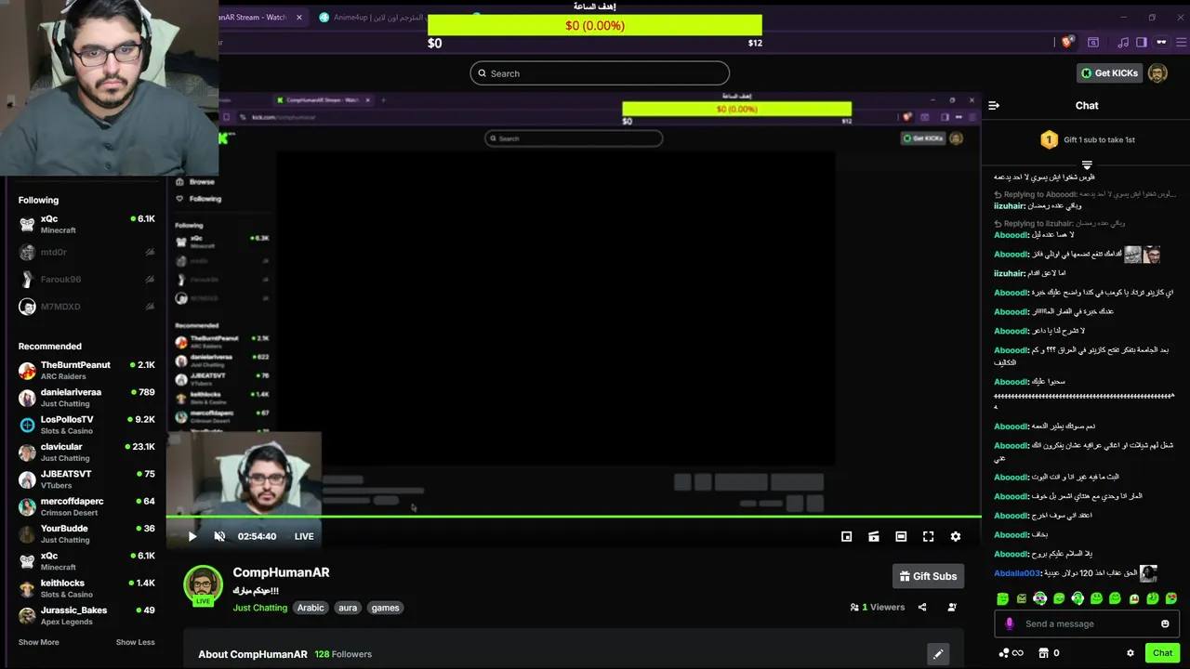This screenshot has height=669, width=1190.
Task: Click the Gift Subs button
Action: (928, 576)
